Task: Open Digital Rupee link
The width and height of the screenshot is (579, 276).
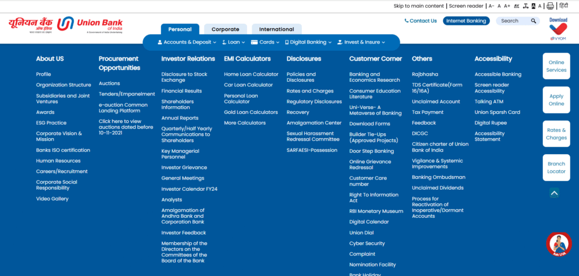Action: pos(491,123)
